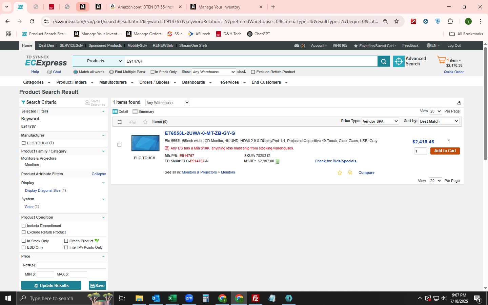The image size is (488, 305).
Task: Open Zoom from the taskbar
Action: pyautogui.click(x=189, y=298)
